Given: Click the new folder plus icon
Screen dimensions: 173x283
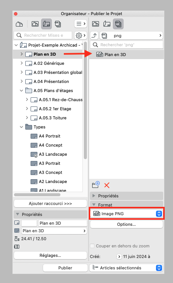Looking at the screenshot, I should pos(96,185).
